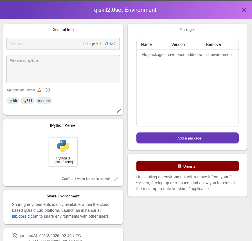The image size is (252, 241).
Task: Close the qiskit2.0set Environment dialog
Action: tap(244, 10)
